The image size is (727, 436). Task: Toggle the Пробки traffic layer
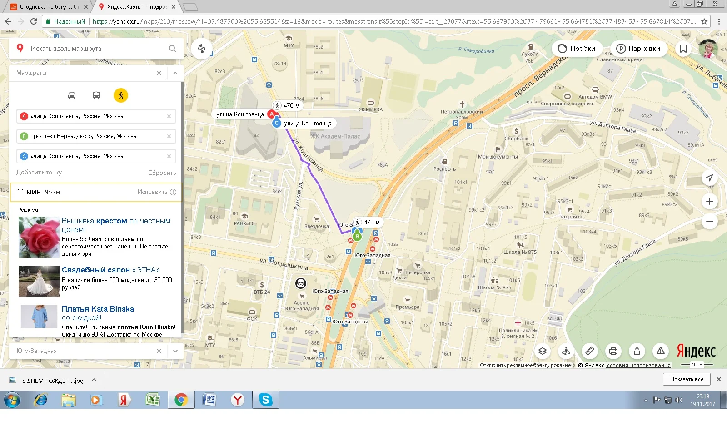click(x=577, y=49)
